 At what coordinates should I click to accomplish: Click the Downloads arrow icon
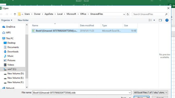(5, 51)
